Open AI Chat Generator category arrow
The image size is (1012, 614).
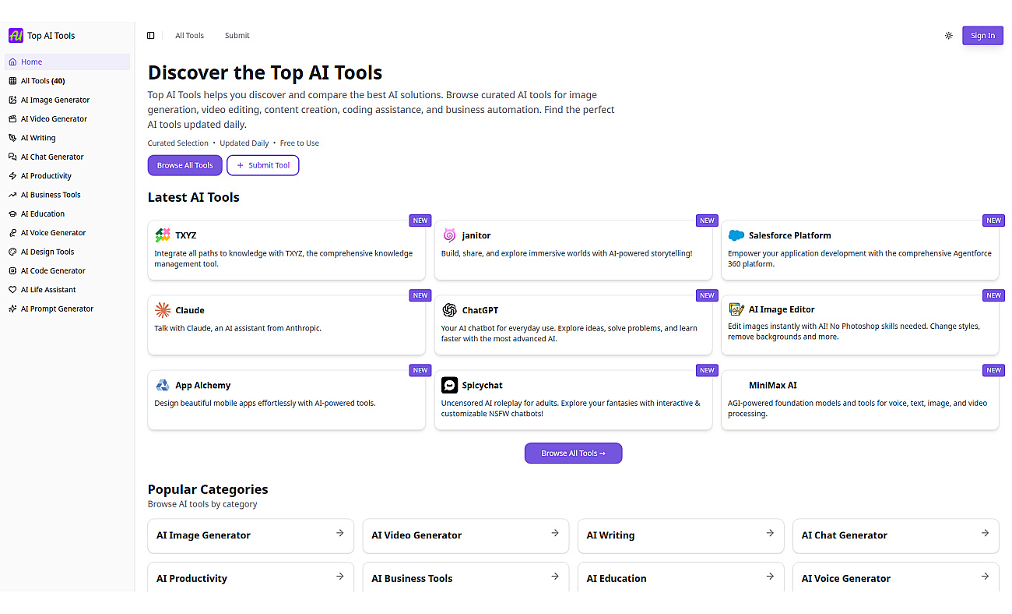pos(985,534)
